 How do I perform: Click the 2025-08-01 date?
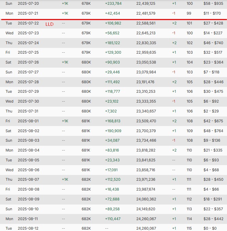click(28, 121)
